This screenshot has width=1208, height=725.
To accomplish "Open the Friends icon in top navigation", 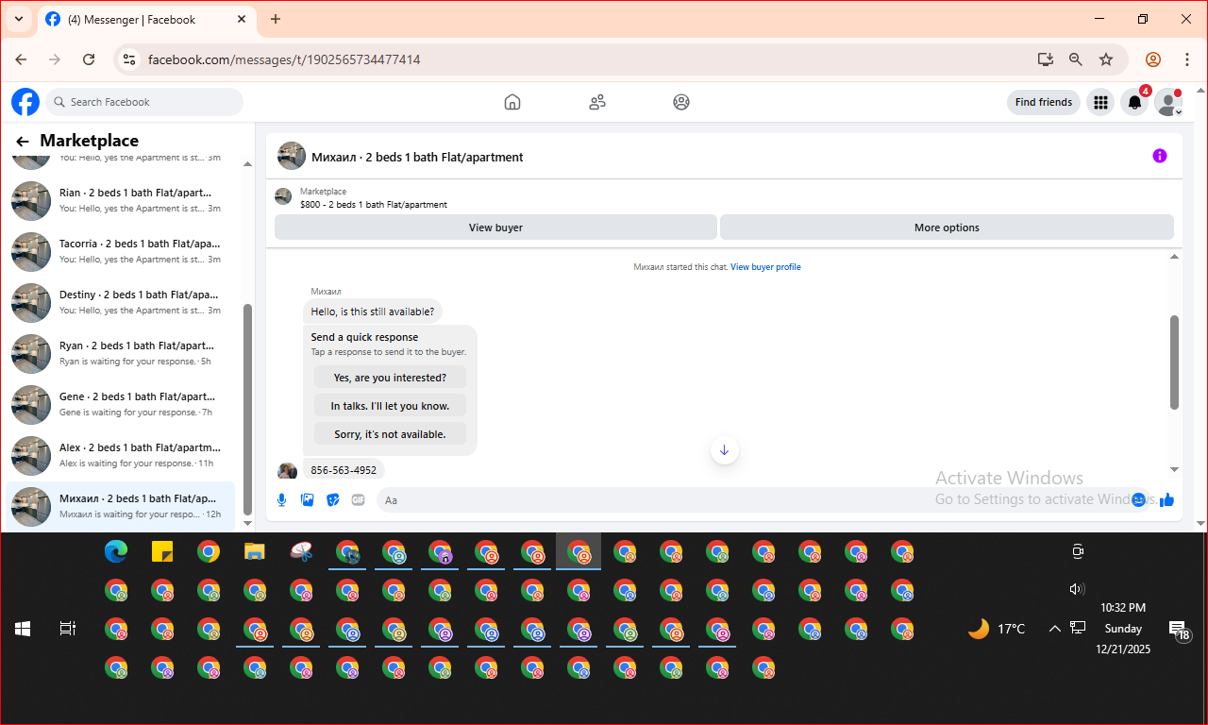I will click(597, 102).
